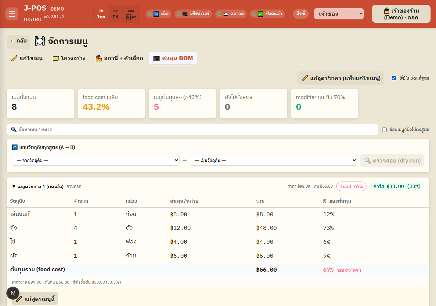This screenshot has height=306, width=436.
Task: Select the ต้นทุน BOM tab
Action: [173, 58]
